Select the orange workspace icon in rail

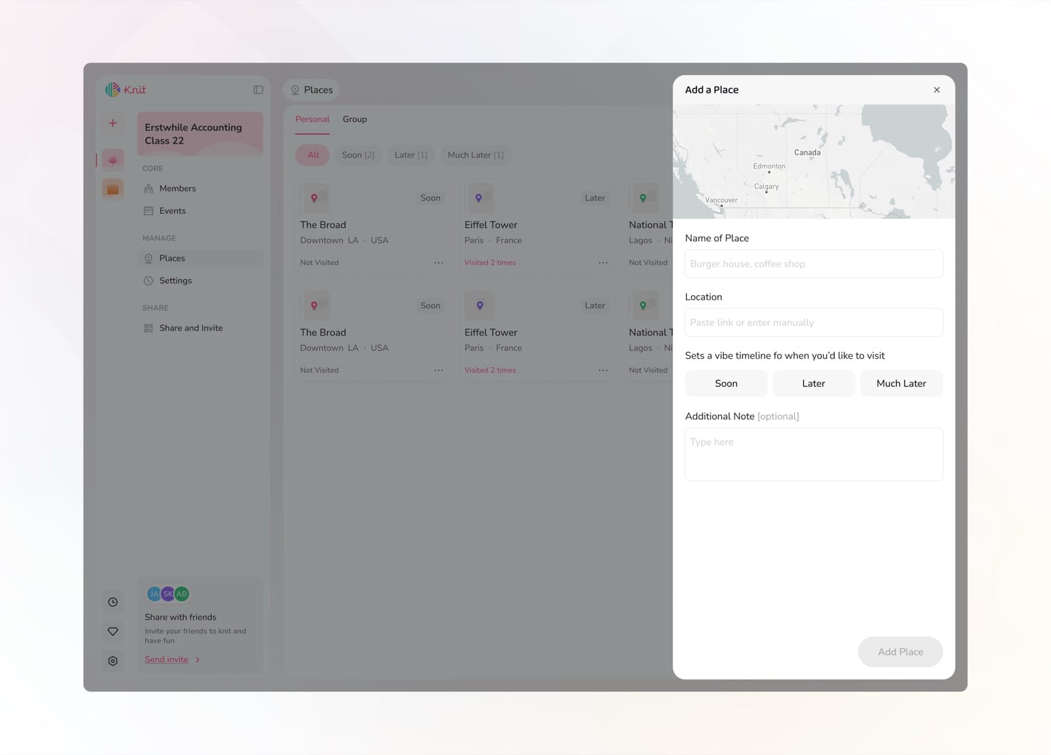click(x=113, y=189)
